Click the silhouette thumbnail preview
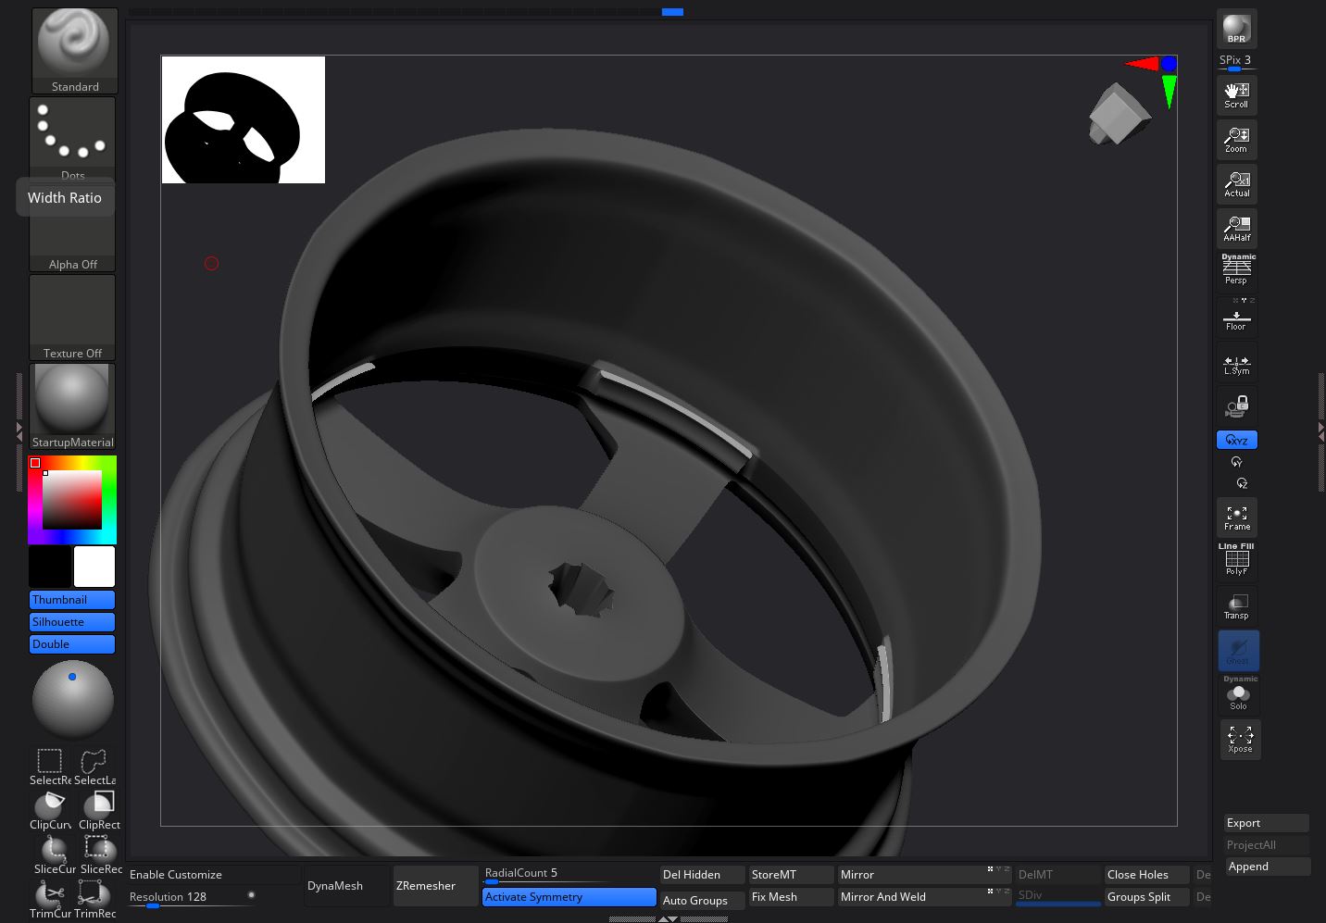This screenshot has width=1326, height=923. pyautogui.click(x=243, y=119)
